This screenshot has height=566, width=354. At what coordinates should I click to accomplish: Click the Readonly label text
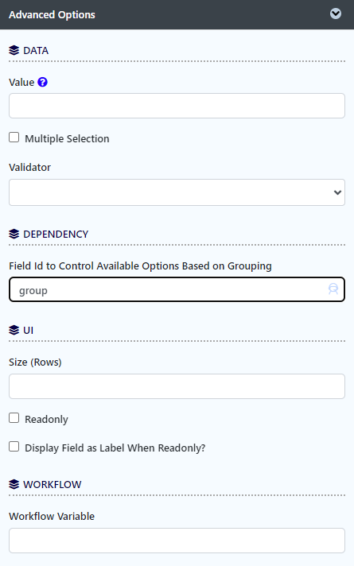tap(46, 420)
